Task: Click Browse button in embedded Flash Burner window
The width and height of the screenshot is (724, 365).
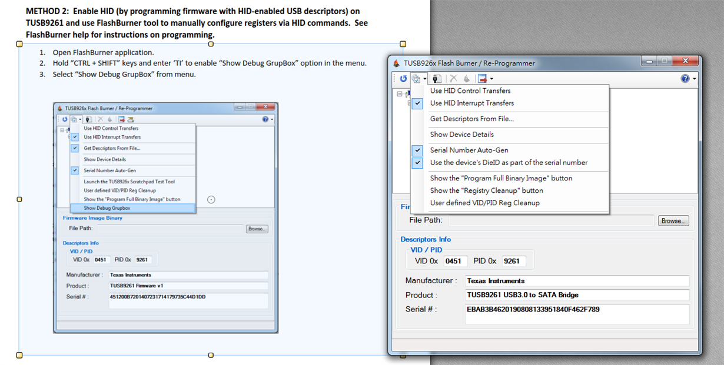Action: [x=257, y=229]
